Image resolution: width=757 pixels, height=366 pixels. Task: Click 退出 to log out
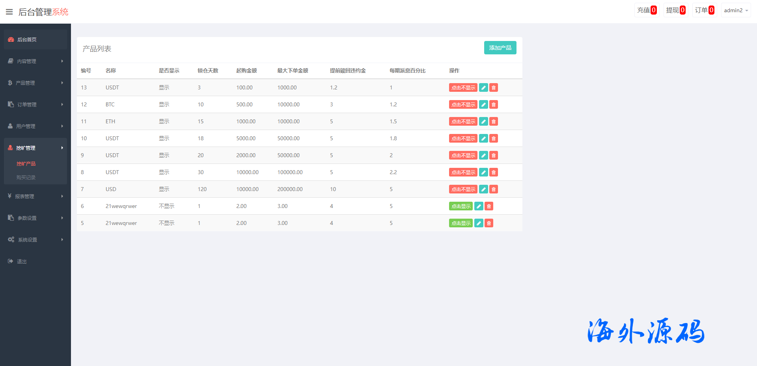point(22,261)
